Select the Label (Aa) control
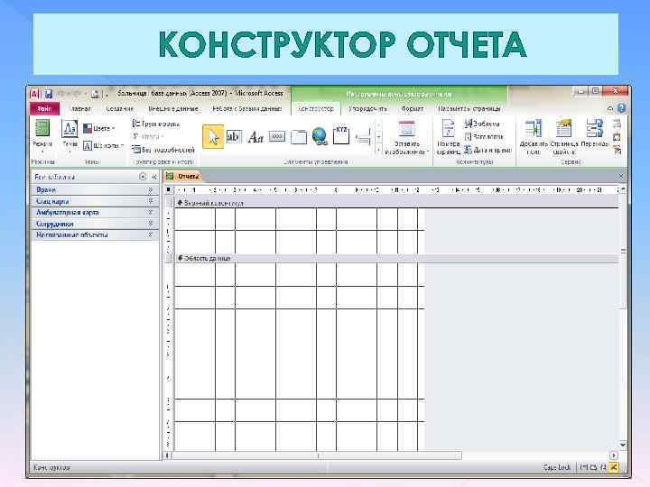 (255, 137)
